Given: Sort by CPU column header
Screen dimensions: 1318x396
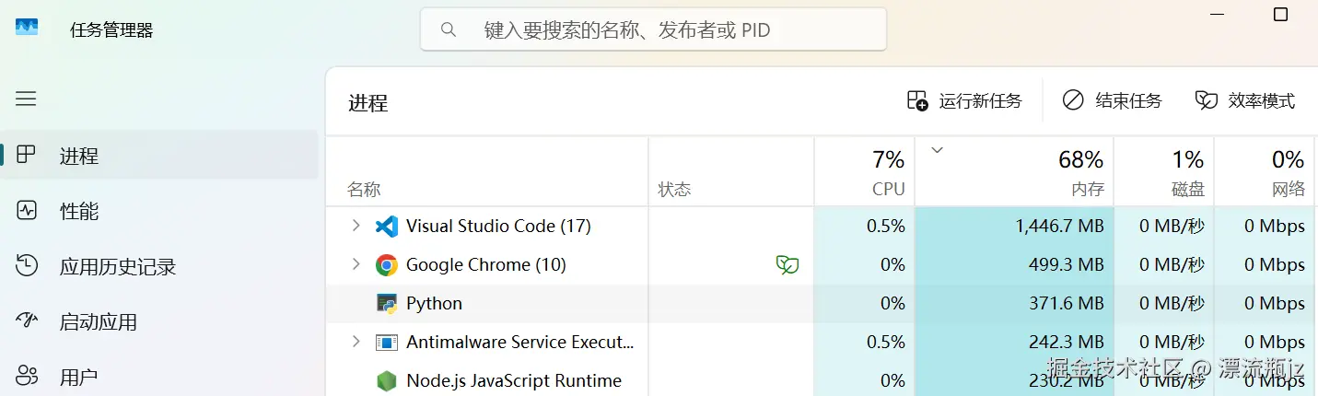Looking at the screenshot, I should 865,172.
